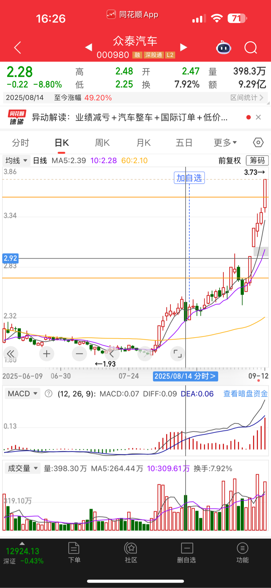Select the 月K tab
This screenshot has width=271, height=588.
143,143
